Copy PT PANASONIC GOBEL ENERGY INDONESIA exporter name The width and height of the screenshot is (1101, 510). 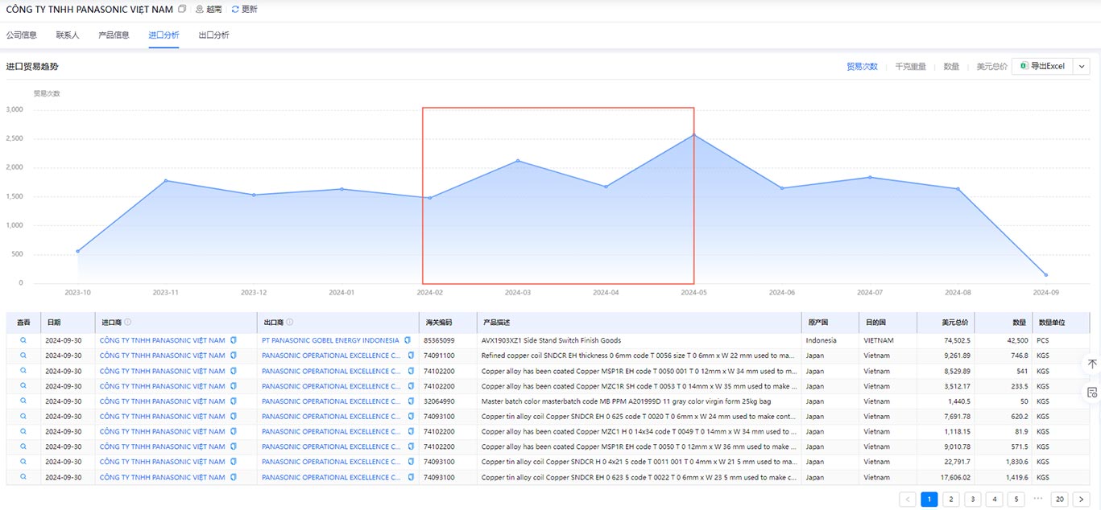tap(408, 340)
